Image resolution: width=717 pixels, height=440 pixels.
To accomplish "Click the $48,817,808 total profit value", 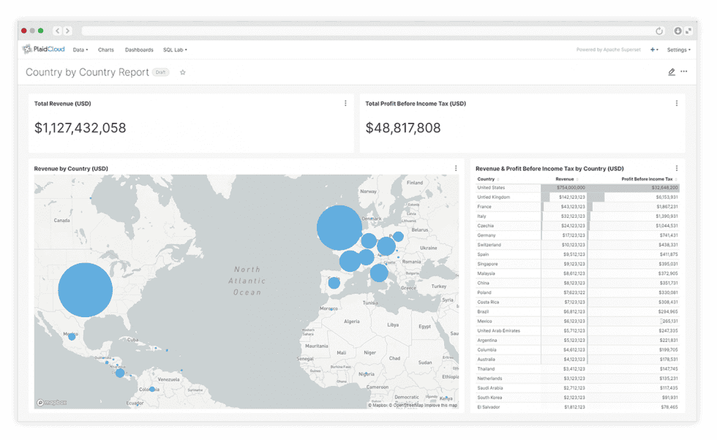I will [403, 128].
